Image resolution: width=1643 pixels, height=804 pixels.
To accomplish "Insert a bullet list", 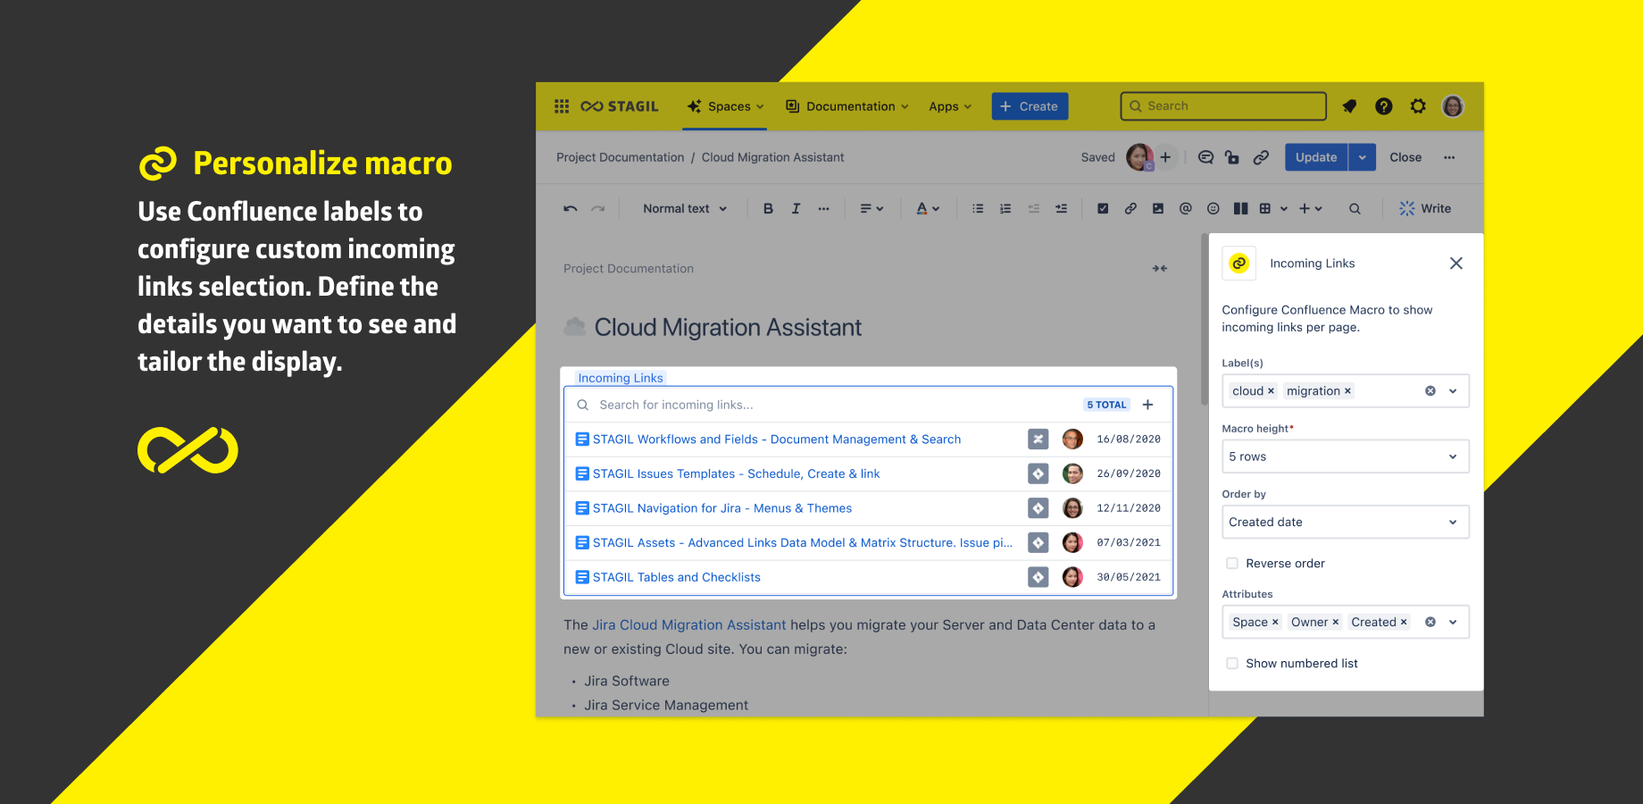I will click(x=978, y=208).
